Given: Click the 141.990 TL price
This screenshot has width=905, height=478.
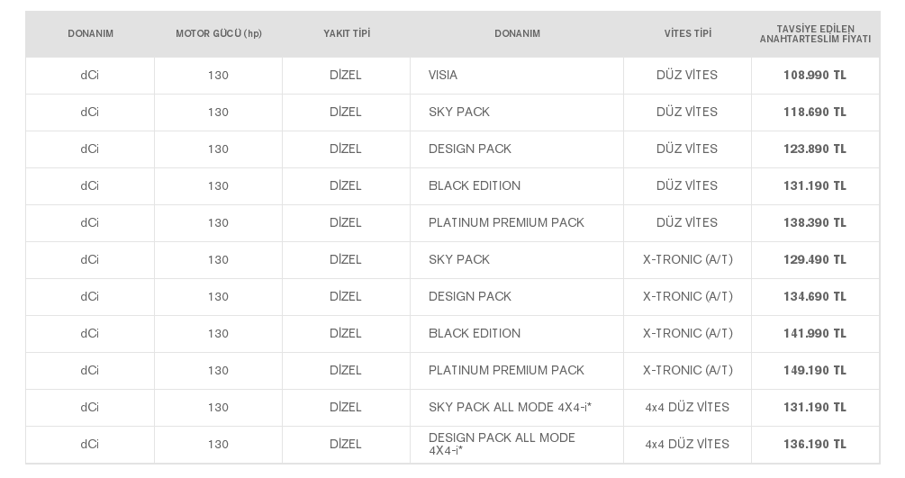Looking at the screenshot, I should pos(815,334).
